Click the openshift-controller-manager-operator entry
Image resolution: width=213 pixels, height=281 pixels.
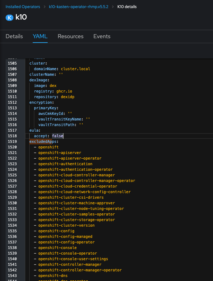click(x=80, y=270)
